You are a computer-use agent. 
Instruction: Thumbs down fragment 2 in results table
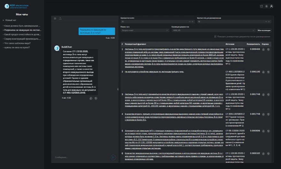tap(268, 72)
